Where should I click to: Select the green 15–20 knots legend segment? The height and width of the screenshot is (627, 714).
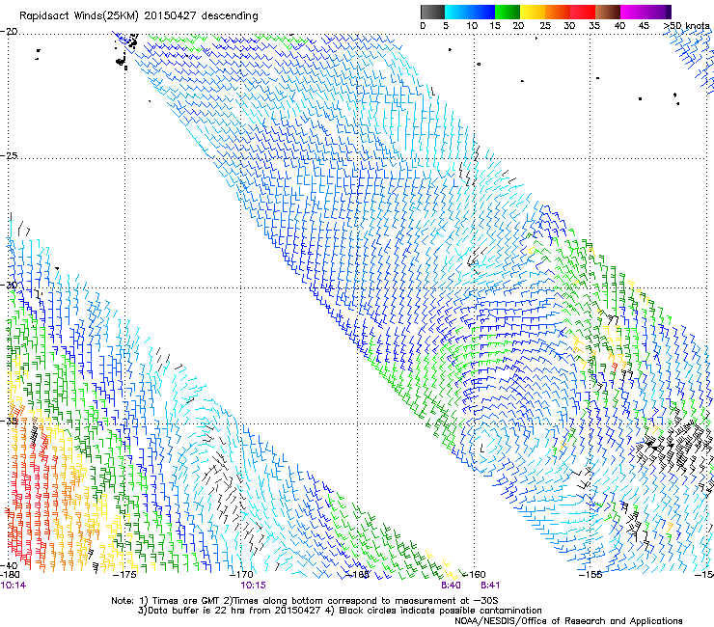(x=508, y=12)
